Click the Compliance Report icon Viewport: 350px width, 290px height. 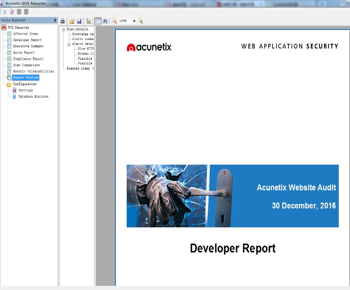coord(9,59)
